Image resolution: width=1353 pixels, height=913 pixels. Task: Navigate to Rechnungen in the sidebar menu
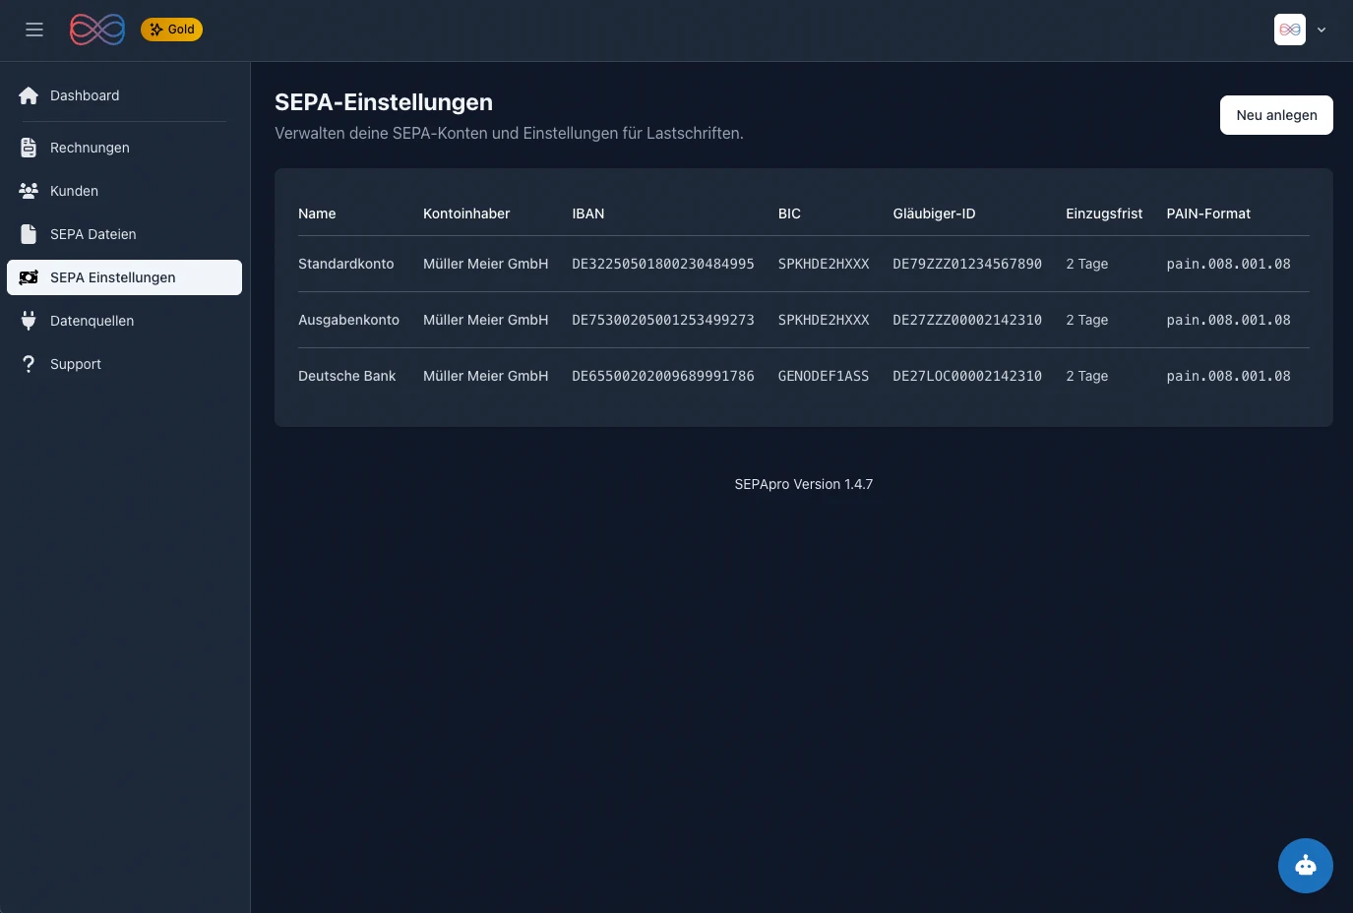click(x=90, y=147)
